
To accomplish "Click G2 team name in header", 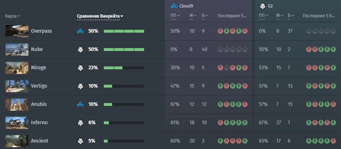I will (x=270, y=6).
